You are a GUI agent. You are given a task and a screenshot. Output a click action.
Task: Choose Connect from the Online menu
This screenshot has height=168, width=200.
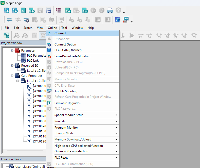point(83,33)
